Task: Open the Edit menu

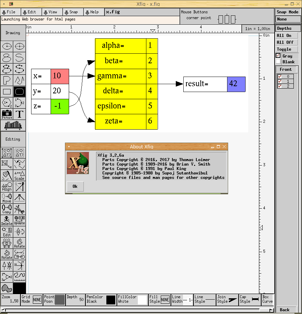Action: coord(31,12)
